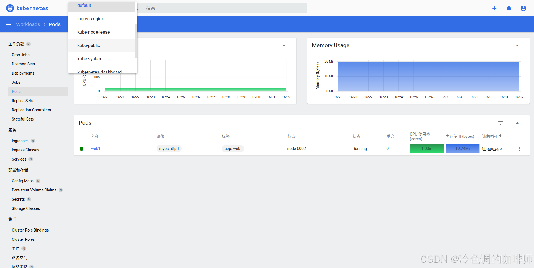This screenshot has height=268, width=534.
Task: Open 事件 events in the sidebar
Action: [16, 249]
